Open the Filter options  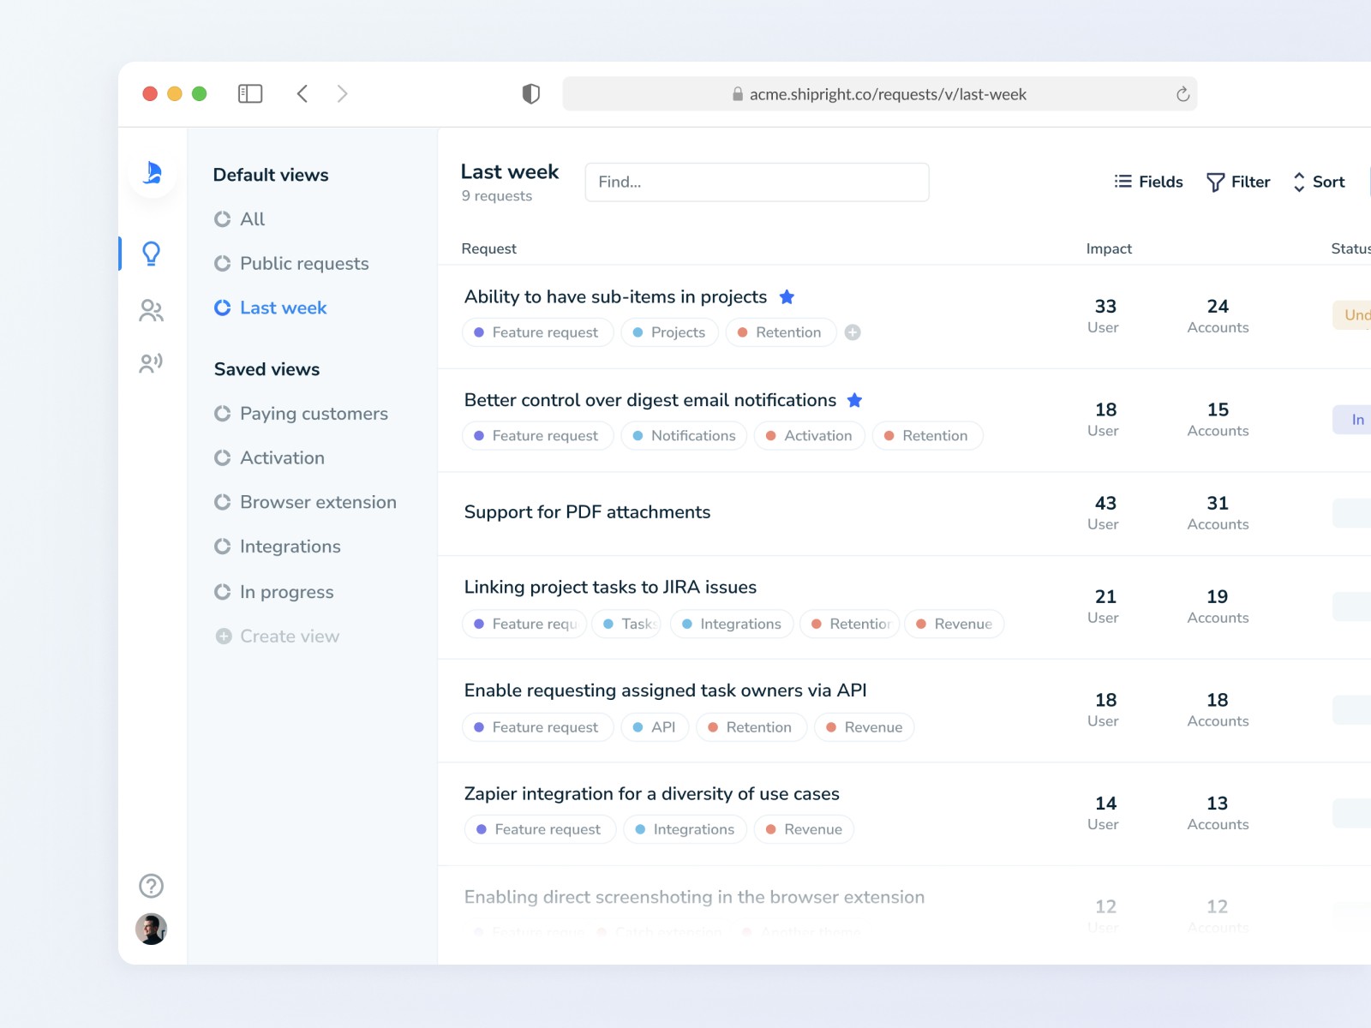(x=1238, y=182)
